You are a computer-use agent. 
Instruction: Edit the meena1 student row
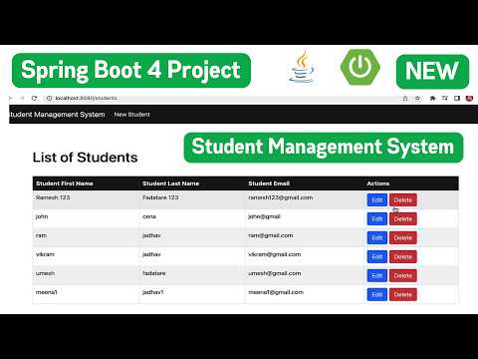[377, 294]
